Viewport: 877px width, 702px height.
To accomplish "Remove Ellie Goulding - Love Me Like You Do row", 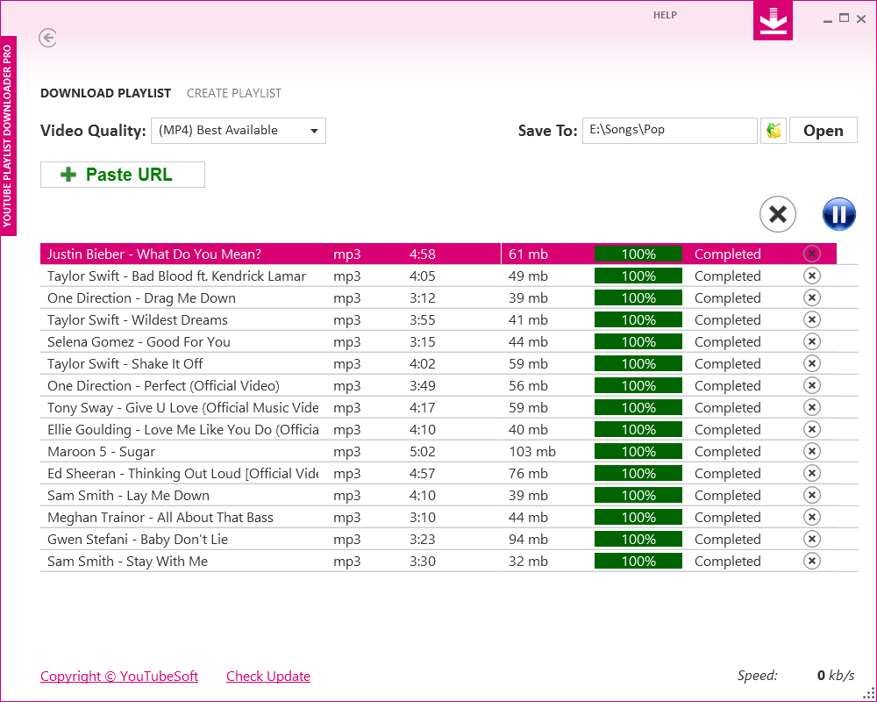I will click(x=811, y=429).
